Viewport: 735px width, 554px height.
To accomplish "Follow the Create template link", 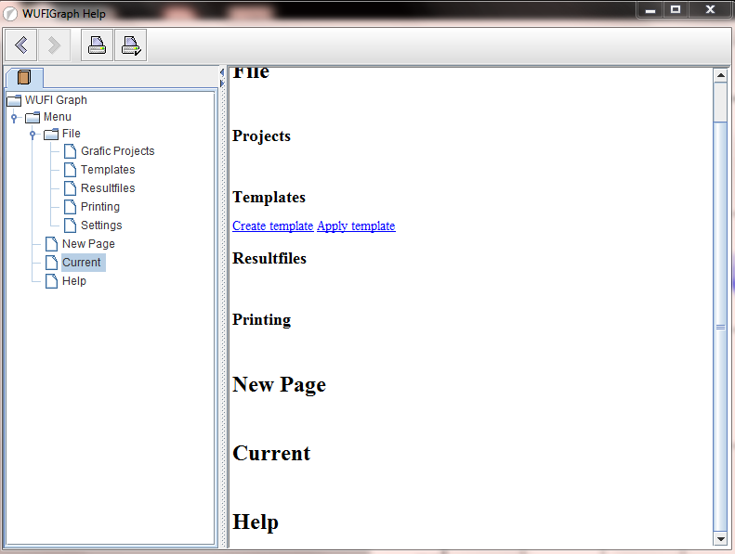I will point(272,226).
